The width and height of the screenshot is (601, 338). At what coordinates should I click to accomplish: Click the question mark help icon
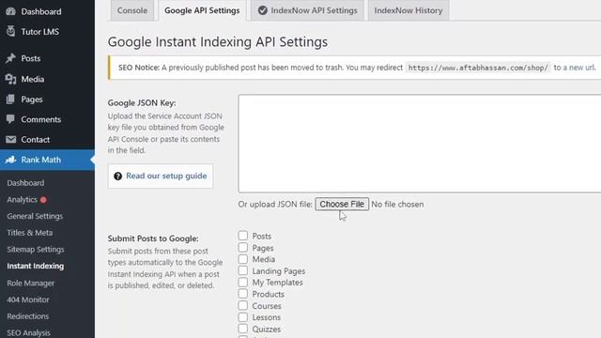117,176
